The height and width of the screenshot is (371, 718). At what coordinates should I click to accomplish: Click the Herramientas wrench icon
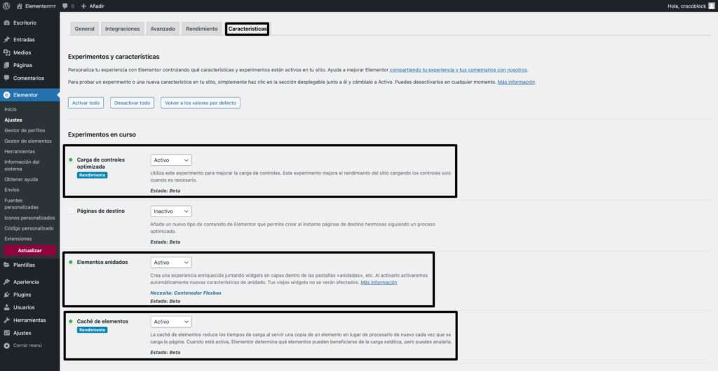coord(6,321)
